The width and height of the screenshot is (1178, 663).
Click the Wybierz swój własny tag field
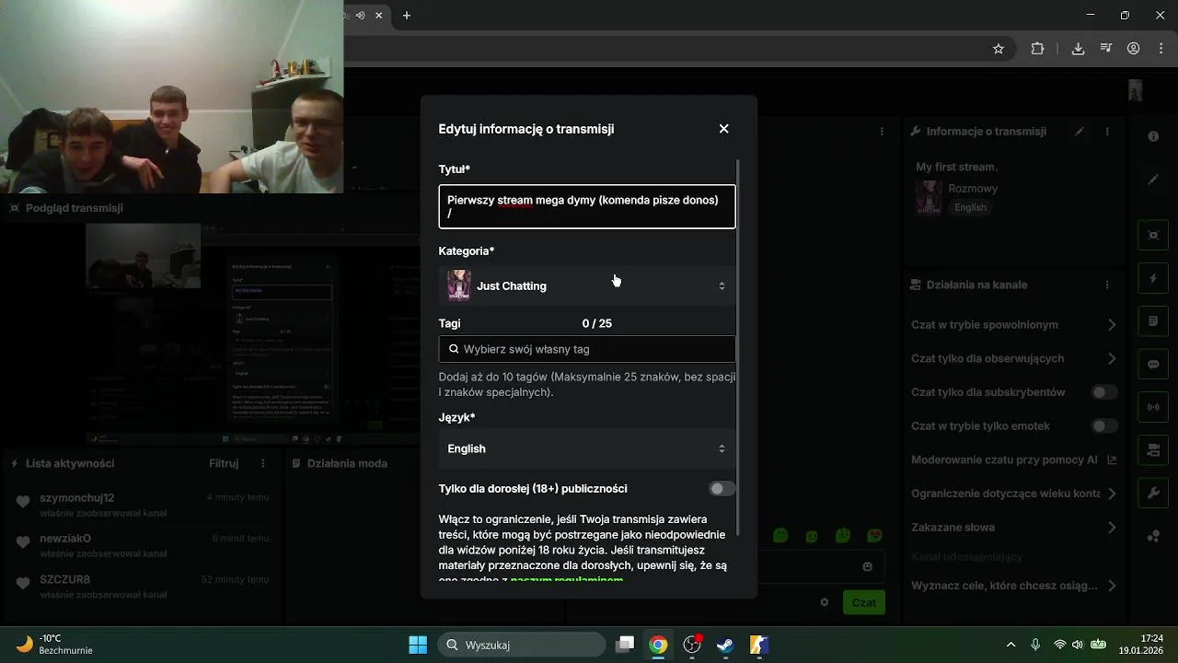[x=587, y=349]
